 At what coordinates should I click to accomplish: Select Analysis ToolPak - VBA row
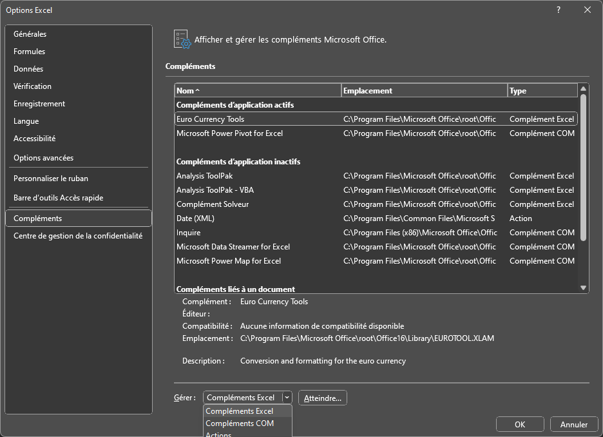coord(376,190)
